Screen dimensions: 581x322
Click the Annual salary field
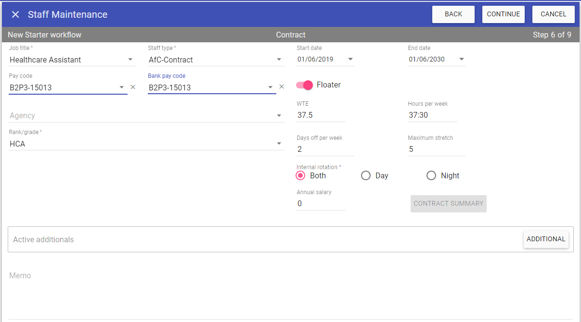(x=321, y=204)
